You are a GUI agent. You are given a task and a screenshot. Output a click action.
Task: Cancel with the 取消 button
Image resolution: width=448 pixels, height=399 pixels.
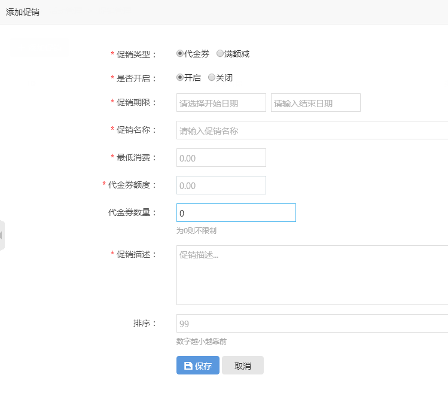pos(243,366)
